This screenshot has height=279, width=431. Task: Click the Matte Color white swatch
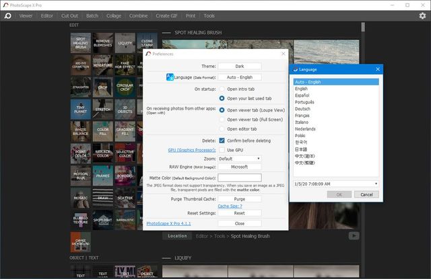point(239,177)
